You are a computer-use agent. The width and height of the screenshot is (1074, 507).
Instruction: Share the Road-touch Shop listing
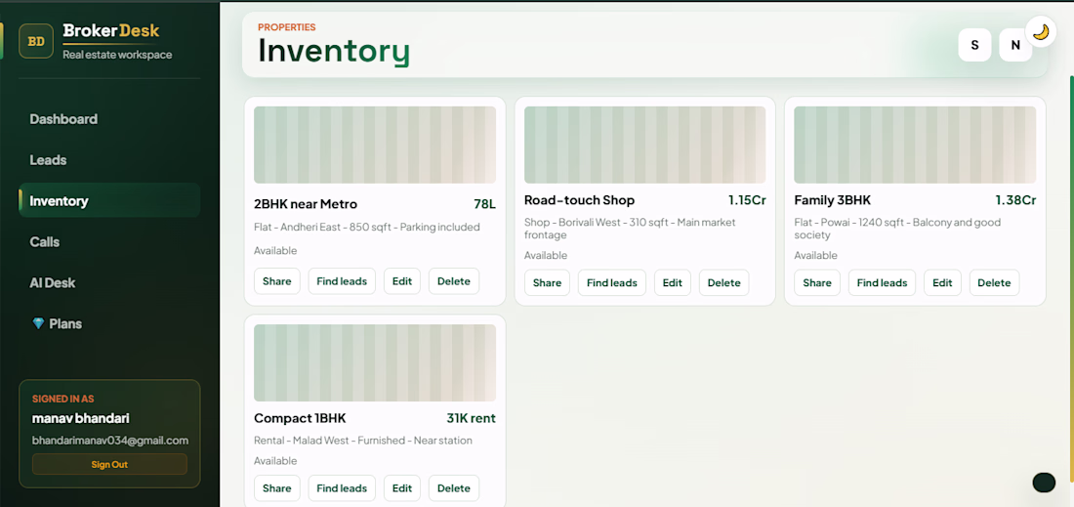tap(548, 282)
